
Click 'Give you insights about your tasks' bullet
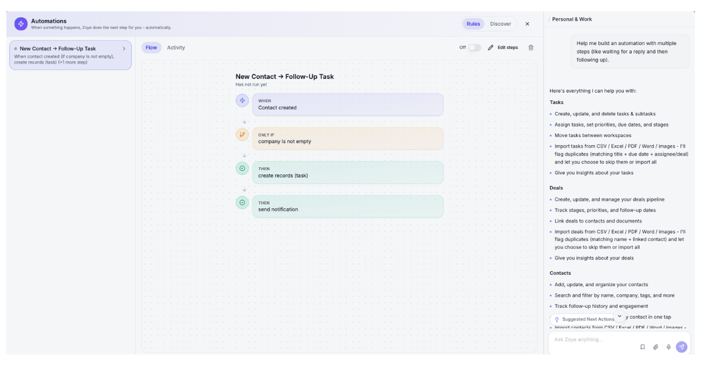coord(594,173)
